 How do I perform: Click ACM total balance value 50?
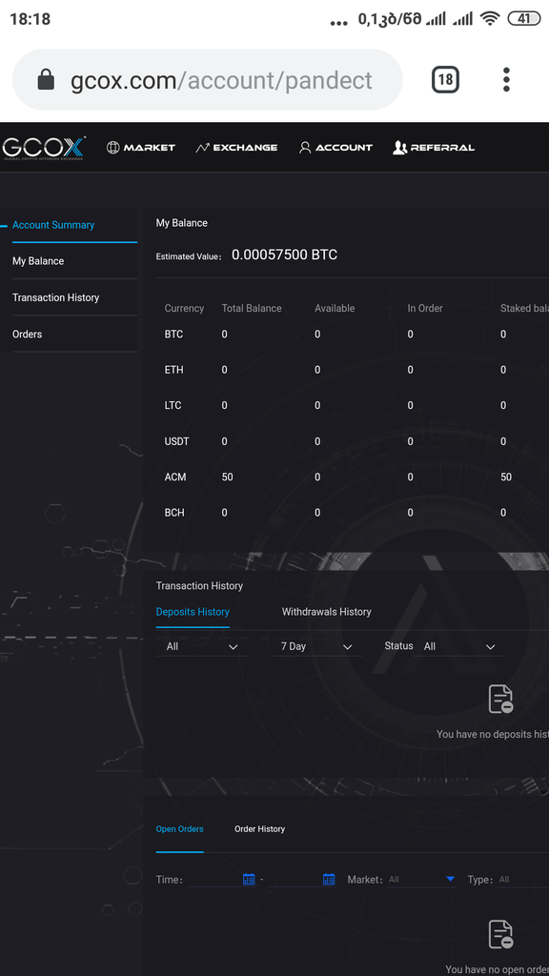point(227,477)
